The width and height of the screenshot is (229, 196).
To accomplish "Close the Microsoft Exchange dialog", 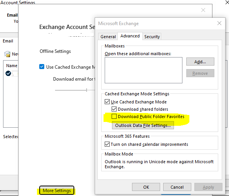I will [x=219, y=23].
